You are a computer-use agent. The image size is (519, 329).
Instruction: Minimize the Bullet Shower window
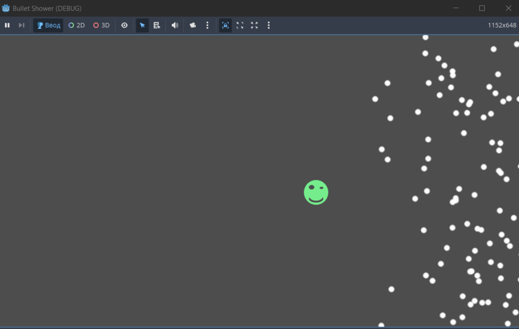coord(456,8)
